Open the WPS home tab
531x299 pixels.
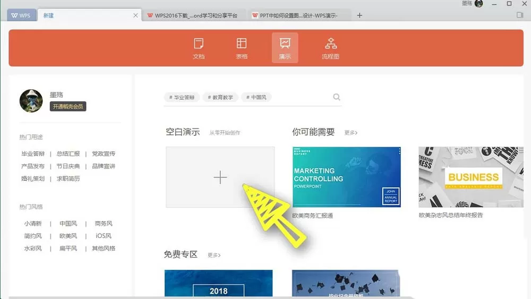pyautogui.click(x=21, y=15)
